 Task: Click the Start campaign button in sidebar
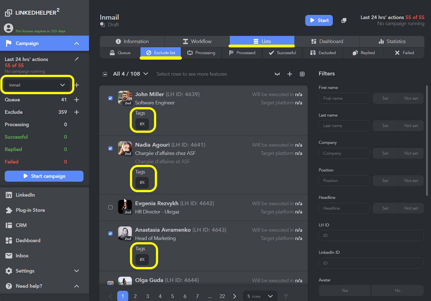44,176
